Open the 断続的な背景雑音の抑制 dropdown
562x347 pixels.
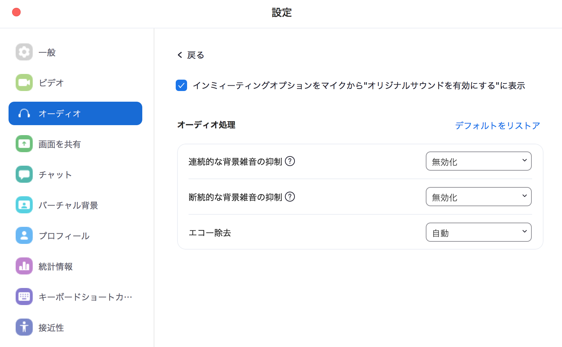478,197
